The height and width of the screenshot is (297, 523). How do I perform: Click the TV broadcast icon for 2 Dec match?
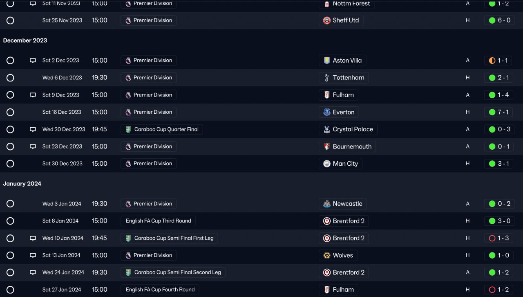pos(33,61)
